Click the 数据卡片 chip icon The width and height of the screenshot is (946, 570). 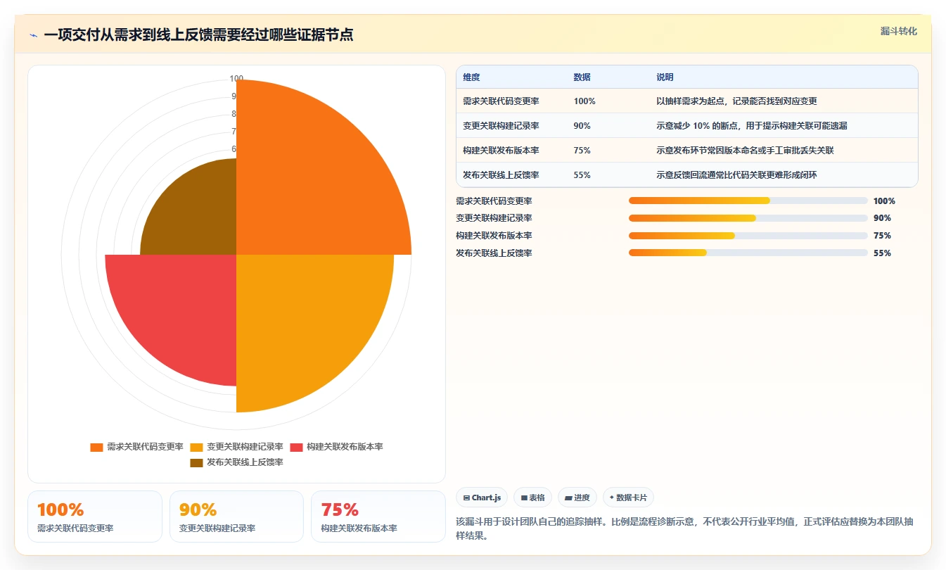pos(612,498)
